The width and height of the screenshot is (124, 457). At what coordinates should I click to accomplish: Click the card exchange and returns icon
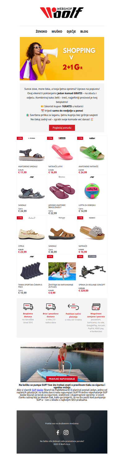coord(96,307)
